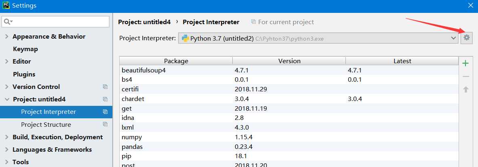Click version 2018.11.29 cell
Viewport: 478px width, 167px height.
(251, 89)
